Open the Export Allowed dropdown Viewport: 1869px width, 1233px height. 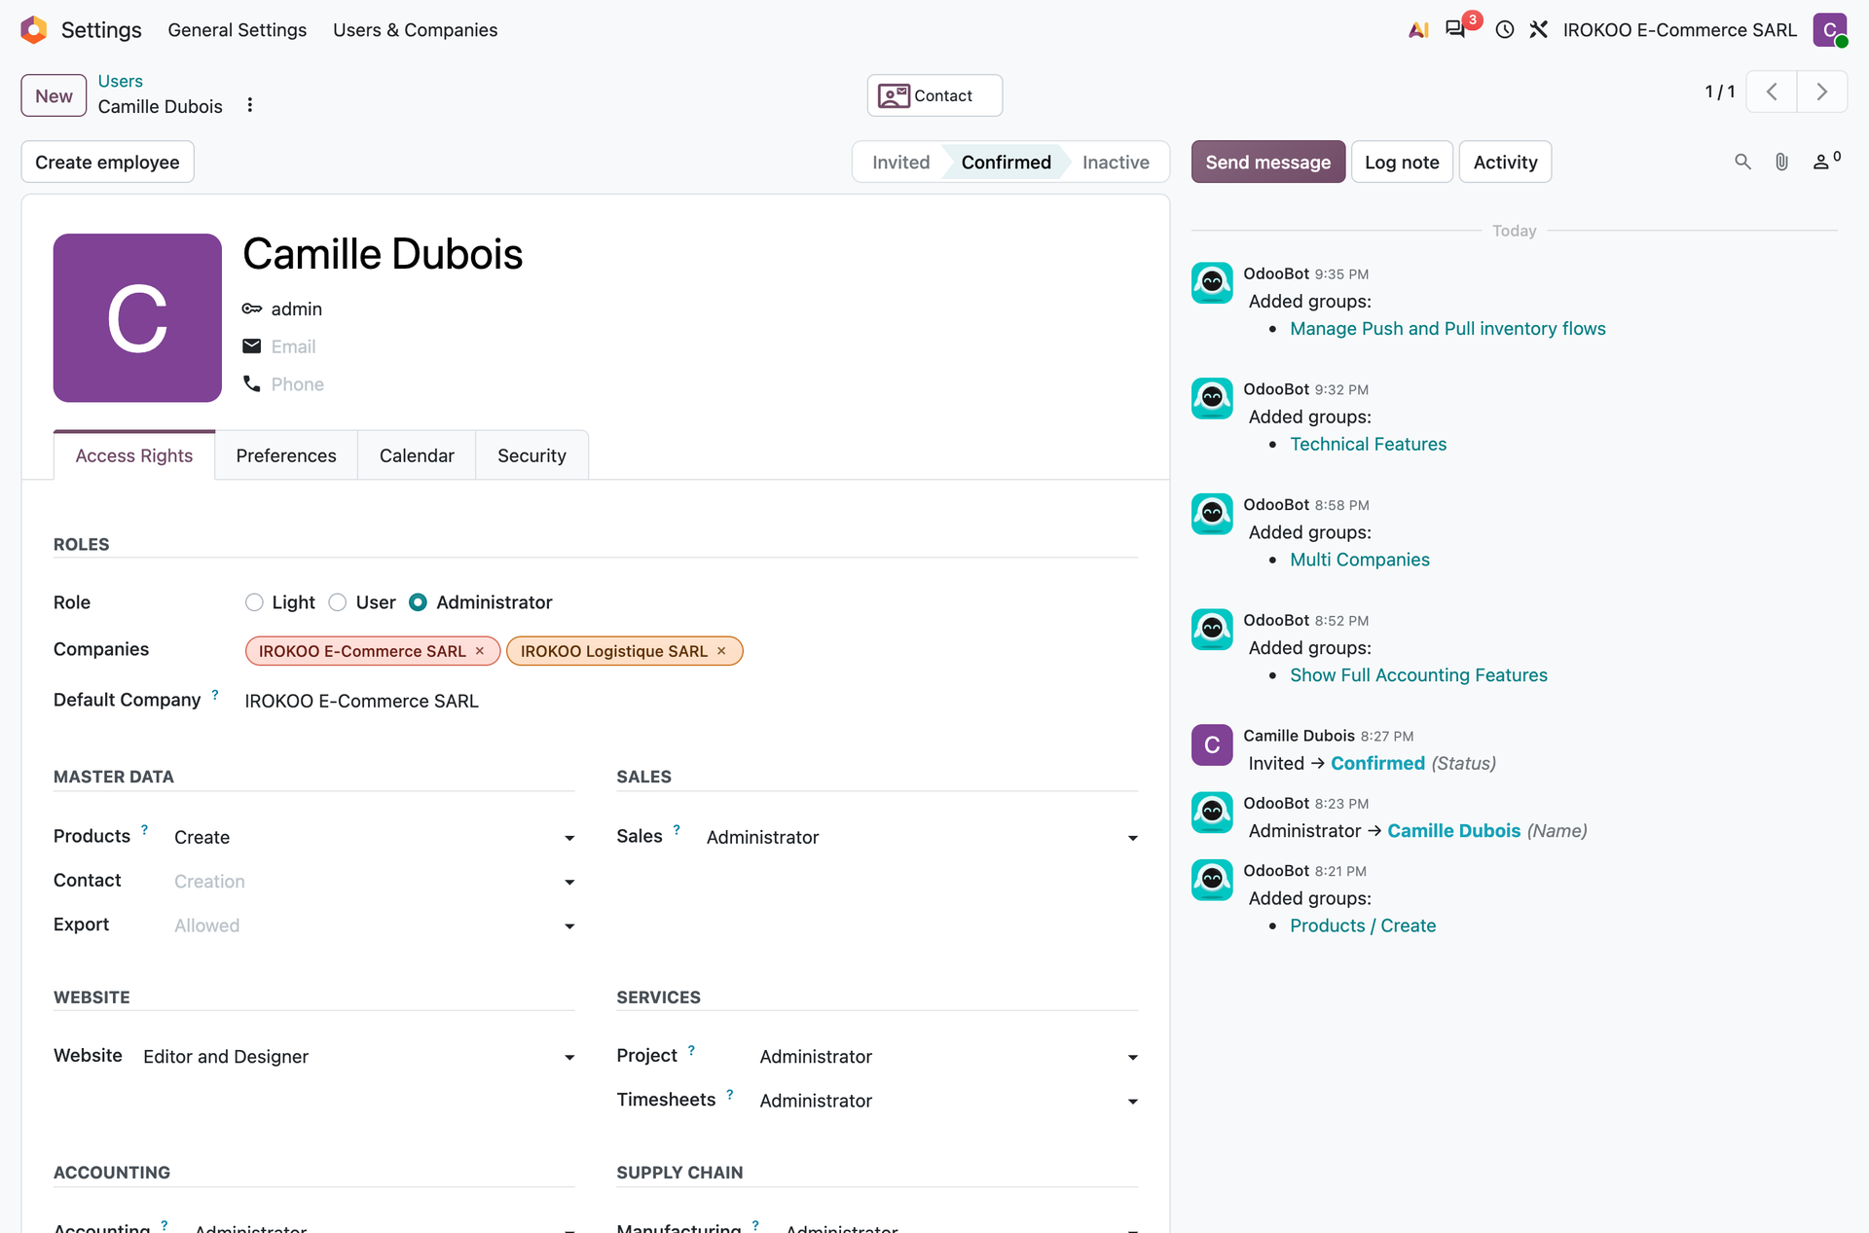(374, 925)
